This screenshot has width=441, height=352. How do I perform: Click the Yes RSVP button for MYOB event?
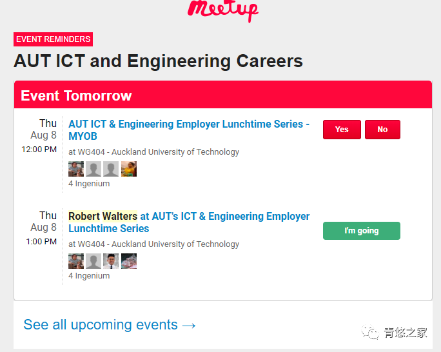(342, 130)
